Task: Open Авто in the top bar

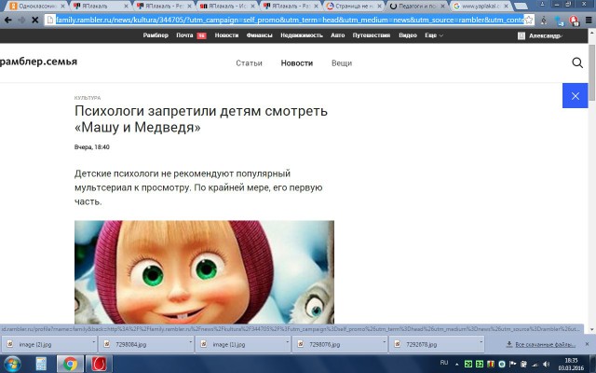Action: 337,35
